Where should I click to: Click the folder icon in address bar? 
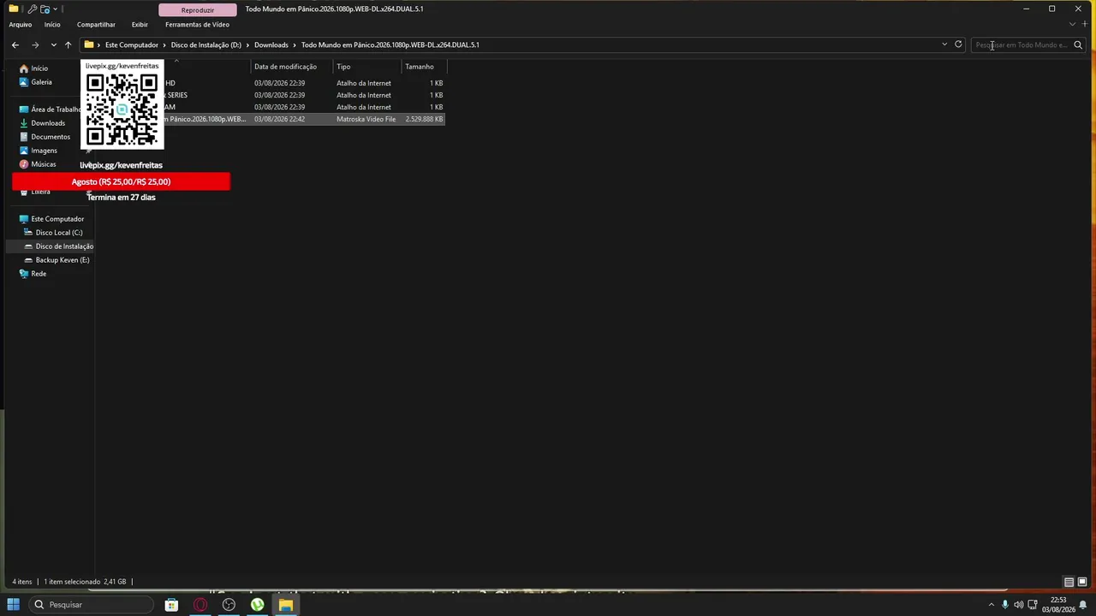coord(89,44)
